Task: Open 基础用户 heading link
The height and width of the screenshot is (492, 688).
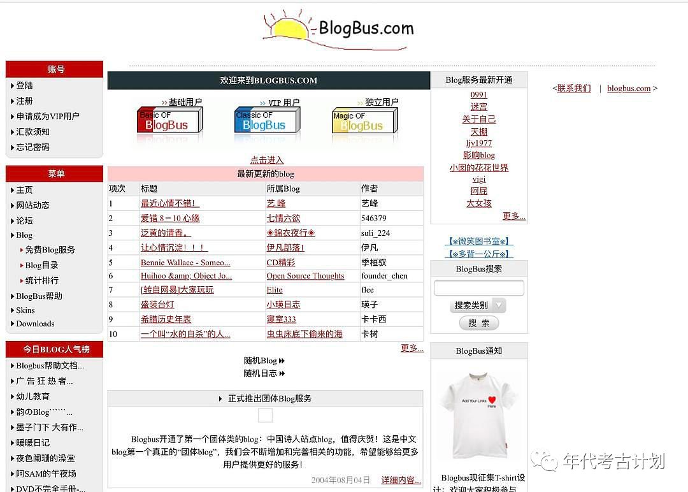Action: click(185, 102)
